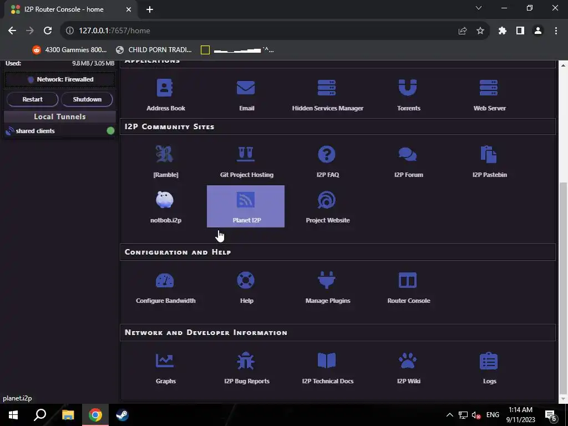Open I2P Technical Docs
Image resolution: width=568 pixels, height=426 pixels.
tap(327, 368)
